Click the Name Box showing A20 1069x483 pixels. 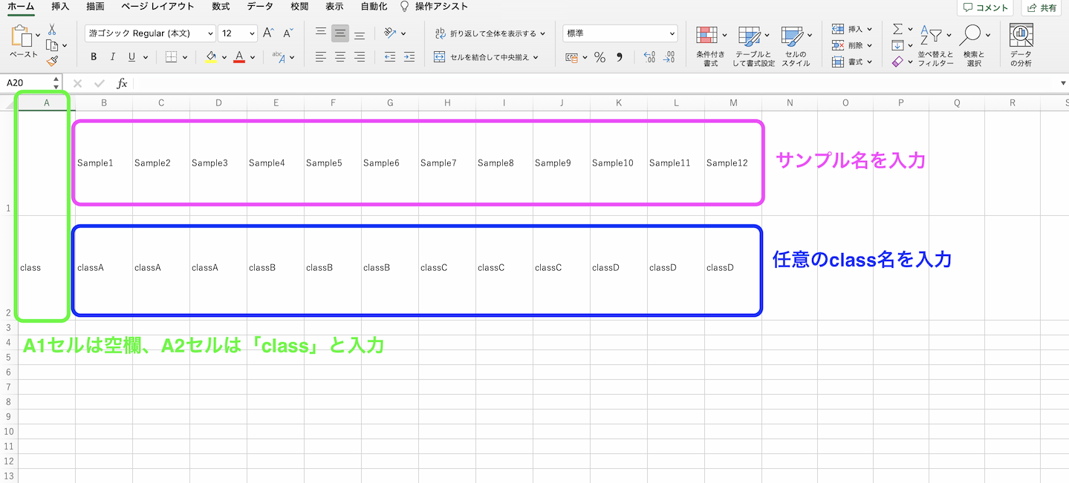[x=27, y=83]
